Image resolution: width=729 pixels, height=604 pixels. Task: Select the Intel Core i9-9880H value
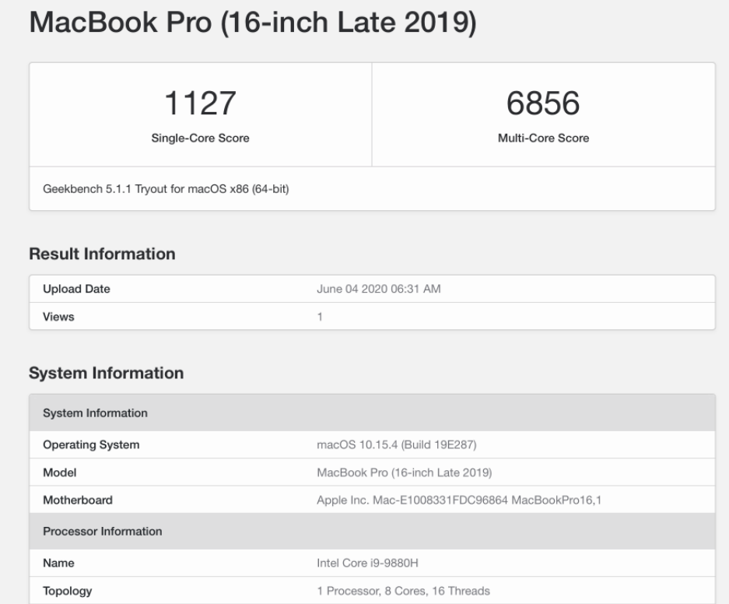(367, 563)
